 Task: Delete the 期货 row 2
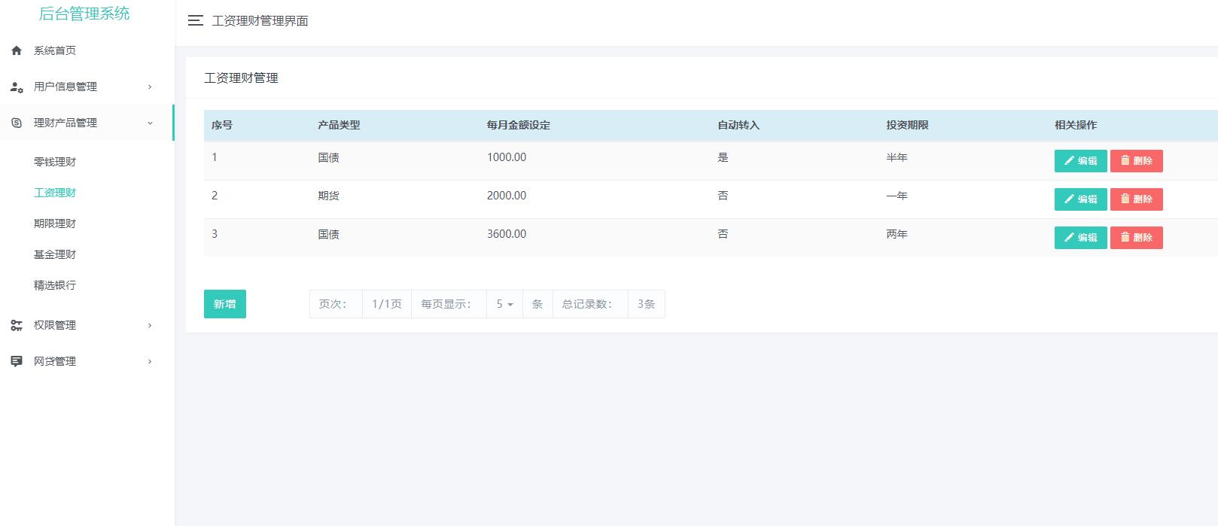1137,199
